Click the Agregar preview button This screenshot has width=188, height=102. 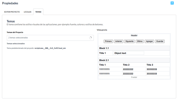[x=149, y=41]
